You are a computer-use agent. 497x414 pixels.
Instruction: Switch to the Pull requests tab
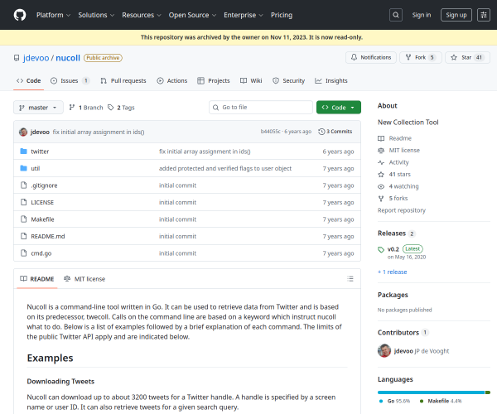(x=123, y=81)
